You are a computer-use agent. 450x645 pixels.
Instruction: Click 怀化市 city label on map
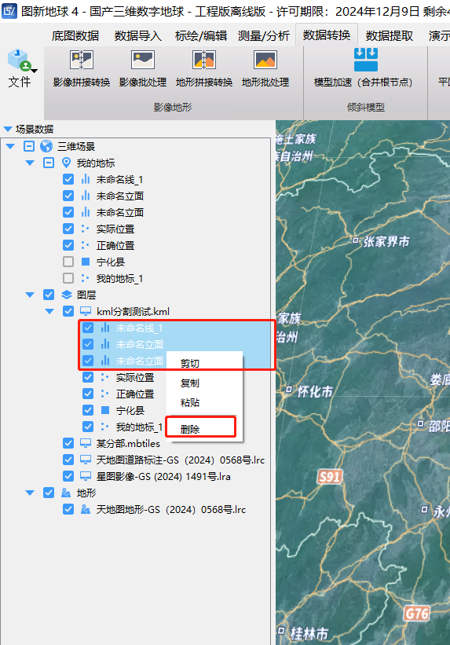click(315, 391)
